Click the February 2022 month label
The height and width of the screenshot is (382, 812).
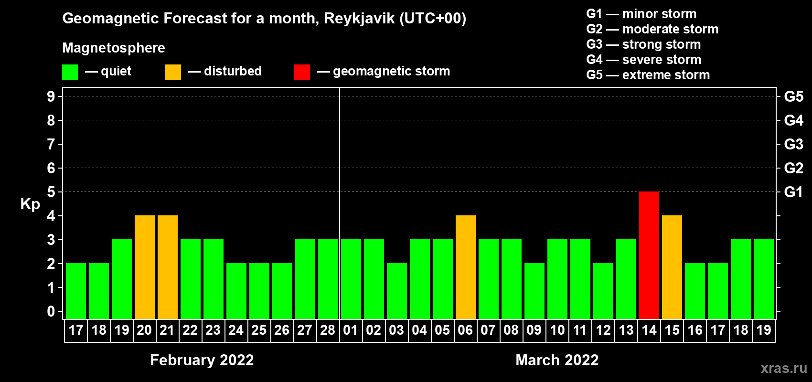[202, 360]
